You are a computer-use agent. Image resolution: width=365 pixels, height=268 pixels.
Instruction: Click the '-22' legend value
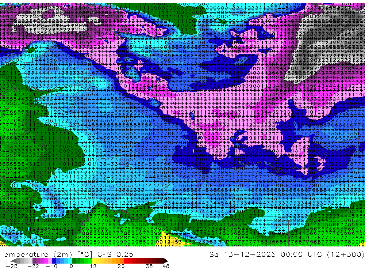[33, 266]
